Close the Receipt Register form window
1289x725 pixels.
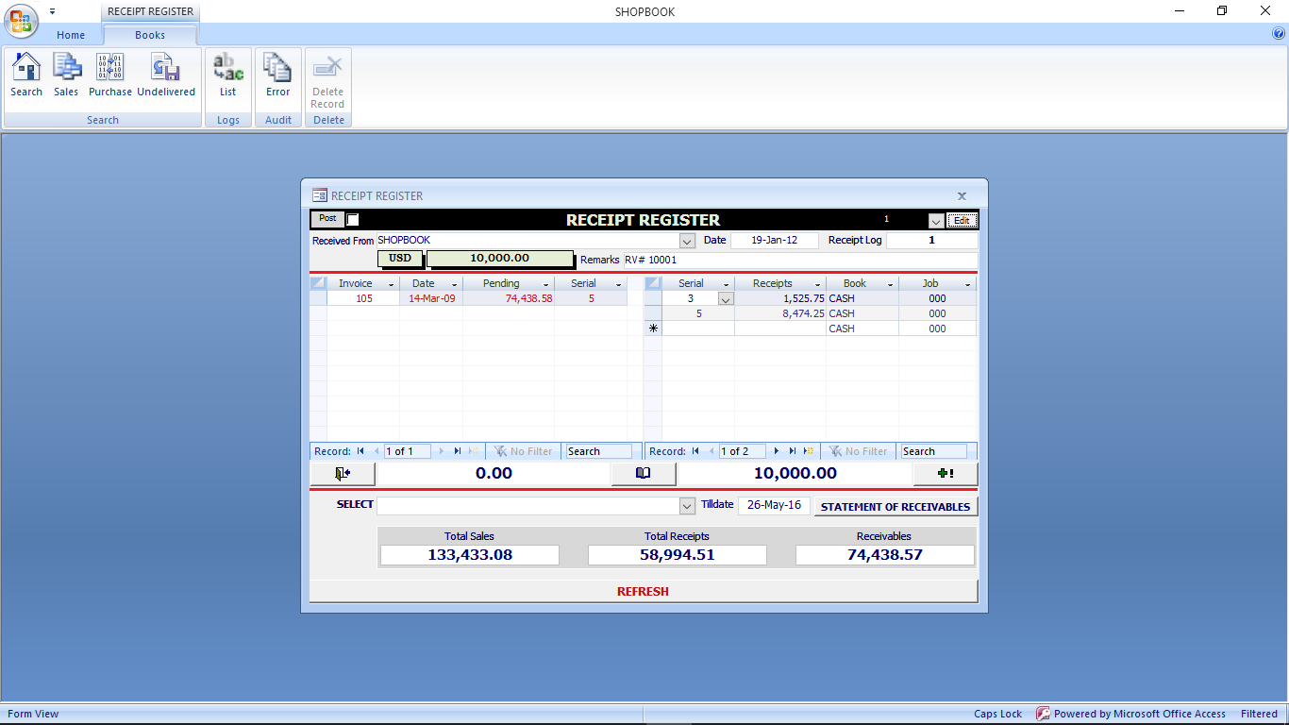(962, 195)
